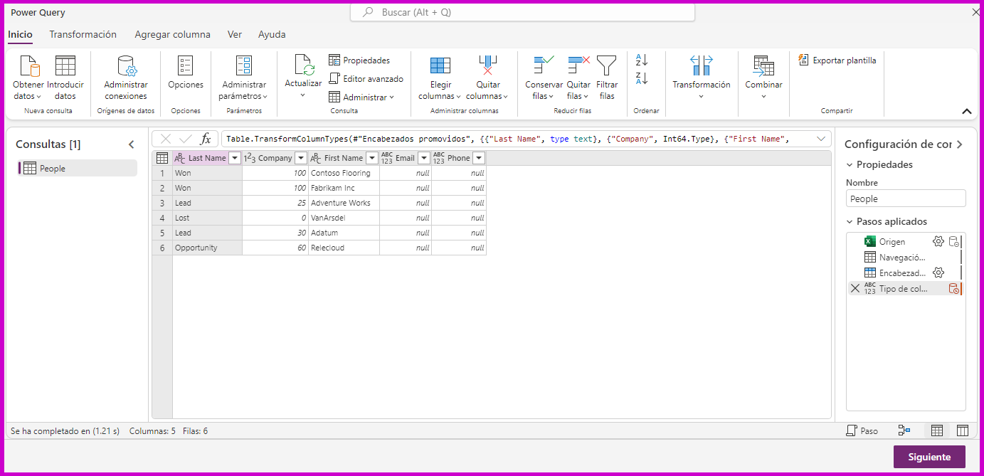Viewport: 984px width, 476px height.
Task: Click Exportar plantilla in the ribbon
Action: (837, 60)
